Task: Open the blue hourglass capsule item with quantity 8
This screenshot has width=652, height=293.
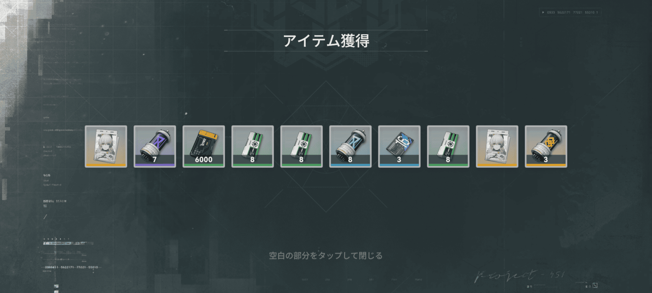Action: pyautogui.click(x=350, y=146)
